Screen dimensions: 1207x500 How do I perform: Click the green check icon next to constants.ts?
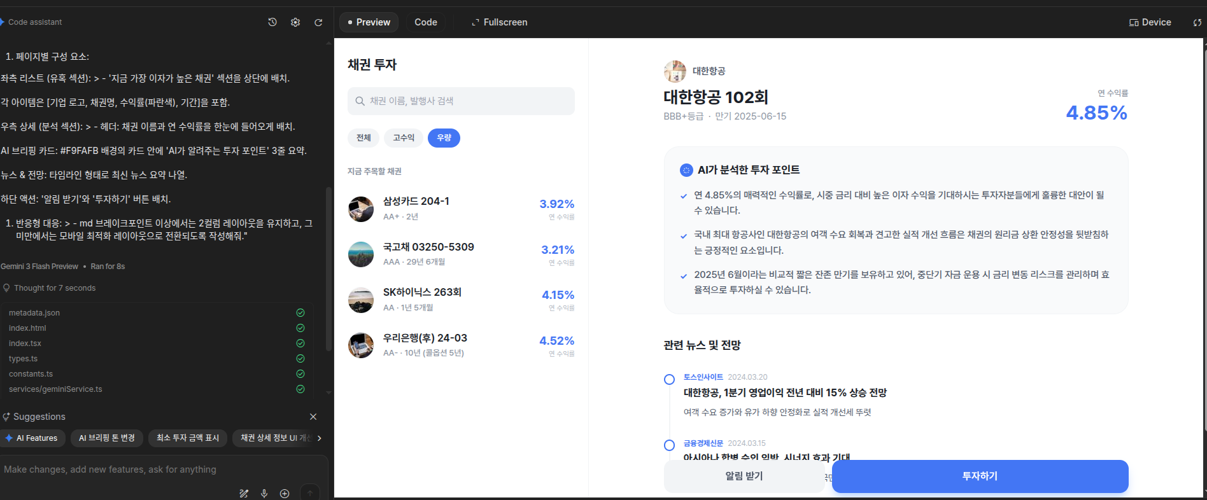pyautogui.click(x=300, y=374)
